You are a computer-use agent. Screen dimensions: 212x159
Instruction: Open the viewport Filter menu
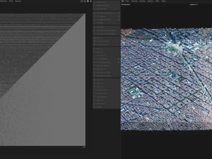pyautogui.click(x=157, y=1)
